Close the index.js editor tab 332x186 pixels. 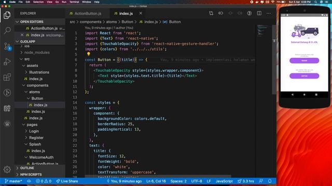[141, 13]
